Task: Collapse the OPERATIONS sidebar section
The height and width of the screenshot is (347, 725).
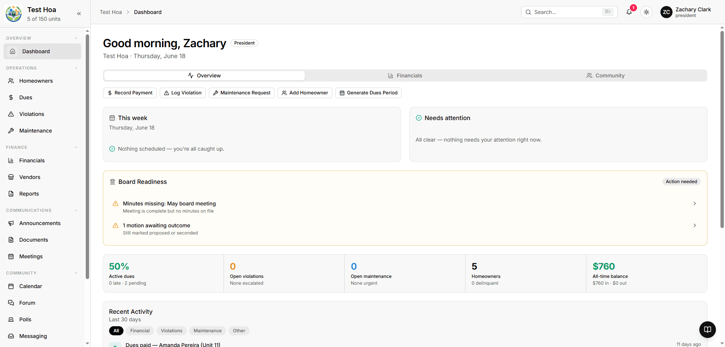Action: pyautogui.click(x=76, y=68)
